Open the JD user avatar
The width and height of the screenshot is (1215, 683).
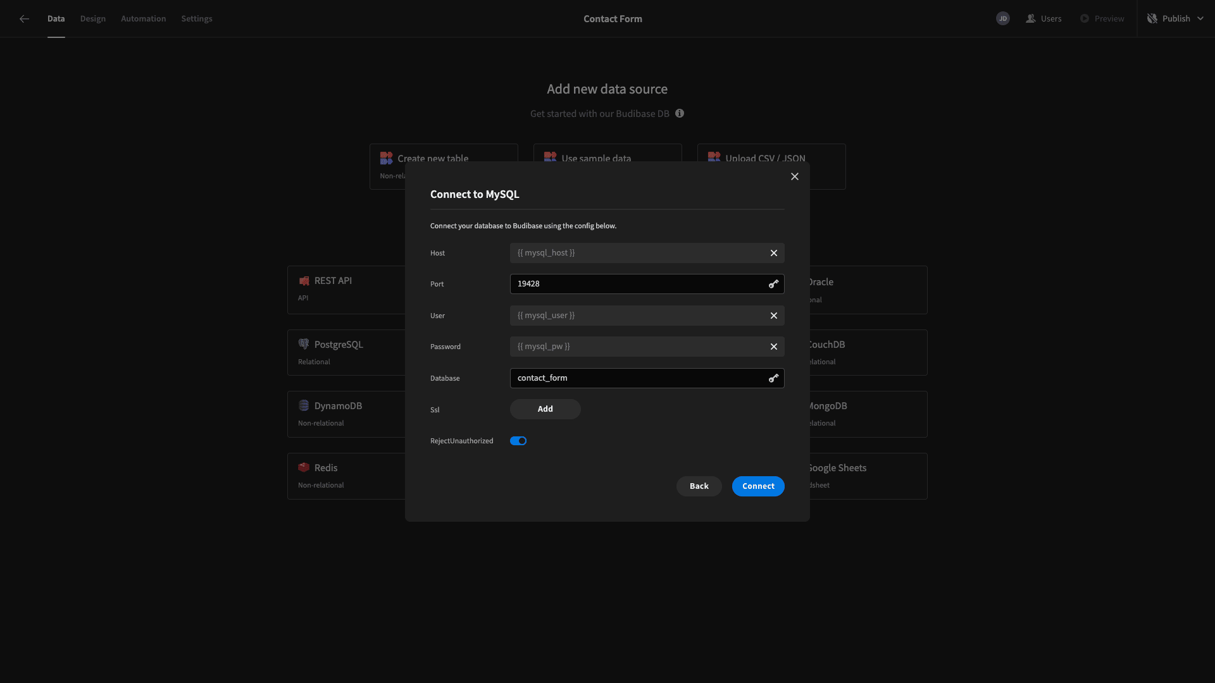coord(1003,19)
